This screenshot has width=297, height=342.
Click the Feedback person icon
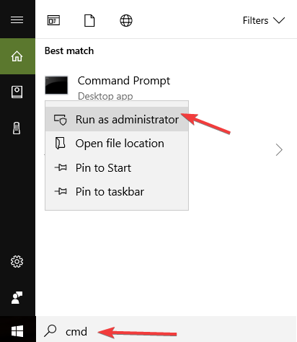pos(17,297)
